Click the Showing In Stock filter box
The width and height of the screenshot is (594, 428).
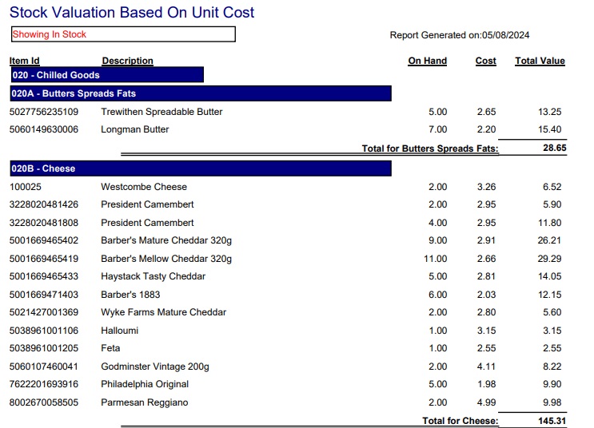pyautogui.click(x=123, y=34)
